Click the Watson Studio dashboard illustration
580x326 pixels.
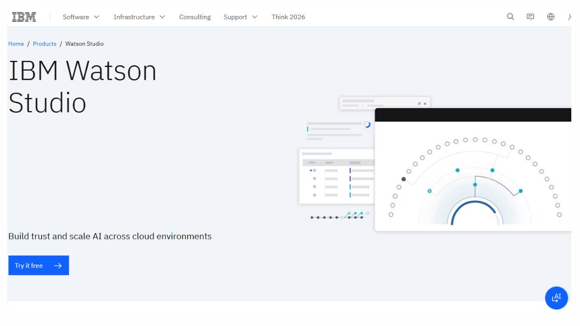435,164
